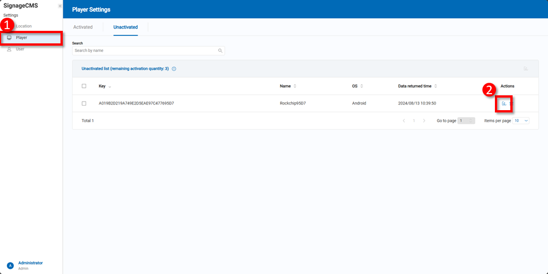Sort table by OS column
This screenshot has width=548, height=274.
pos(357,86)
